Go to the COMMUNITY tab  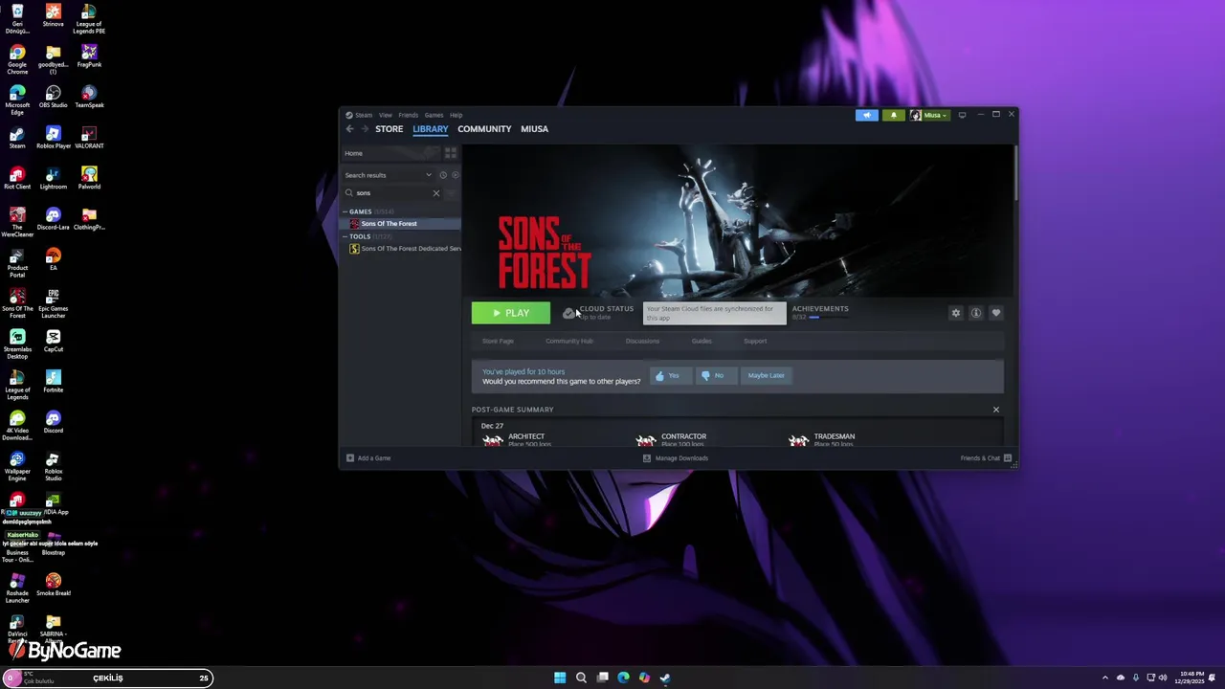[484, 129]
